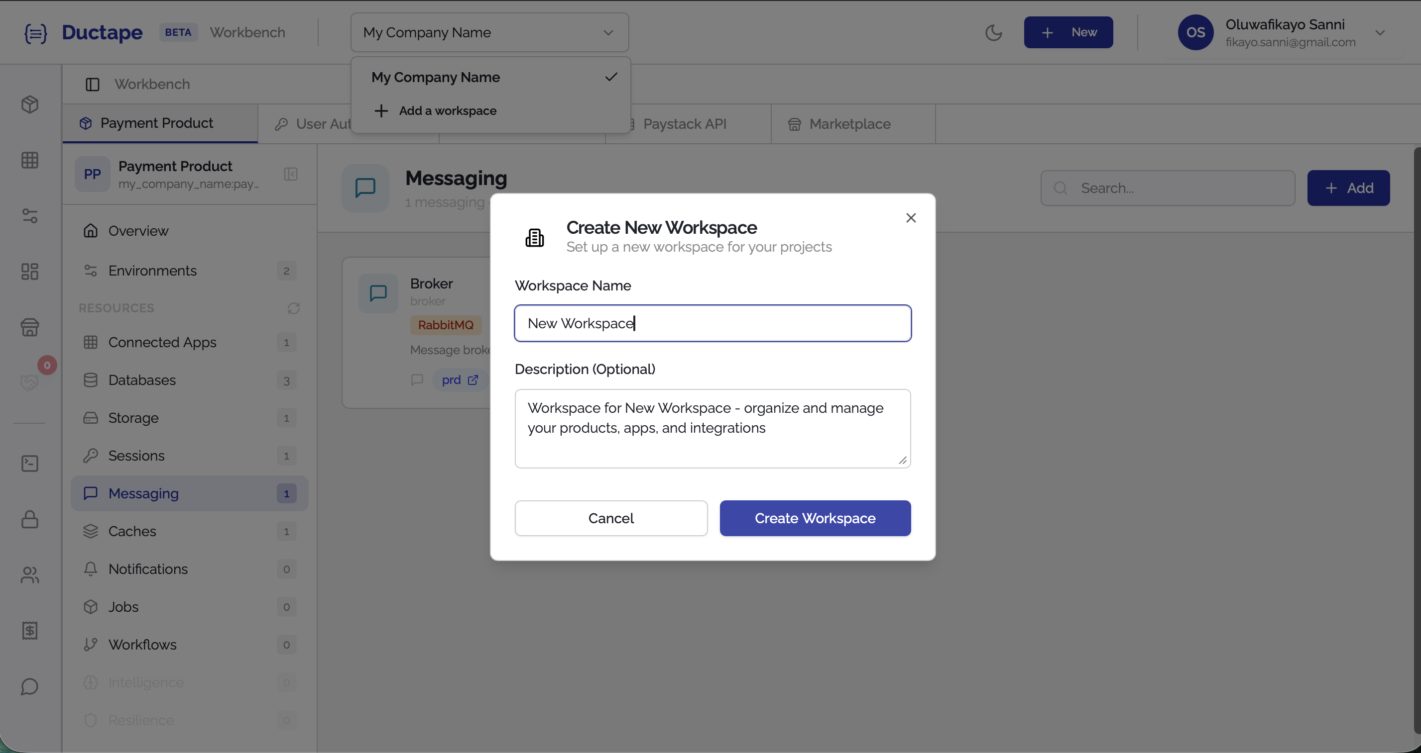Choose the Add a workspace option

coord(448,110)
